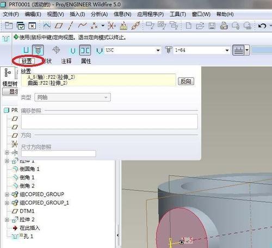
Task: Expand the 组COPIED_GROUP tree node
Action: (x=7, y=194)
